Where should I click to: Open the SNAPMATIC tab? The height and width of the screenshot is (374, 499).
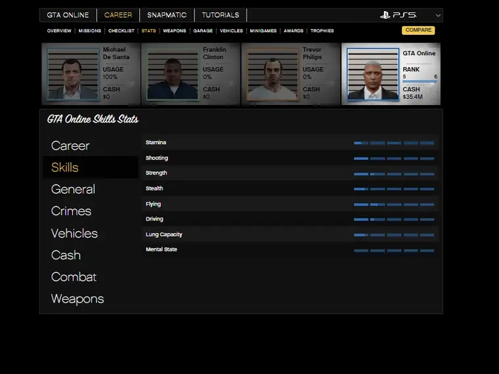[x=167, y=15]
